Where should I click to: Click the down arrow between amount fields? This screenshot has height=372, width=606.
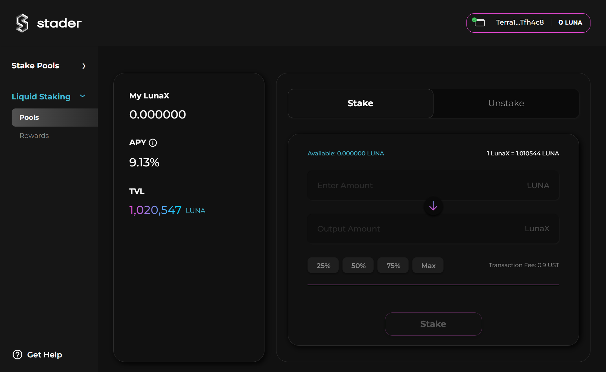[433, 206]
